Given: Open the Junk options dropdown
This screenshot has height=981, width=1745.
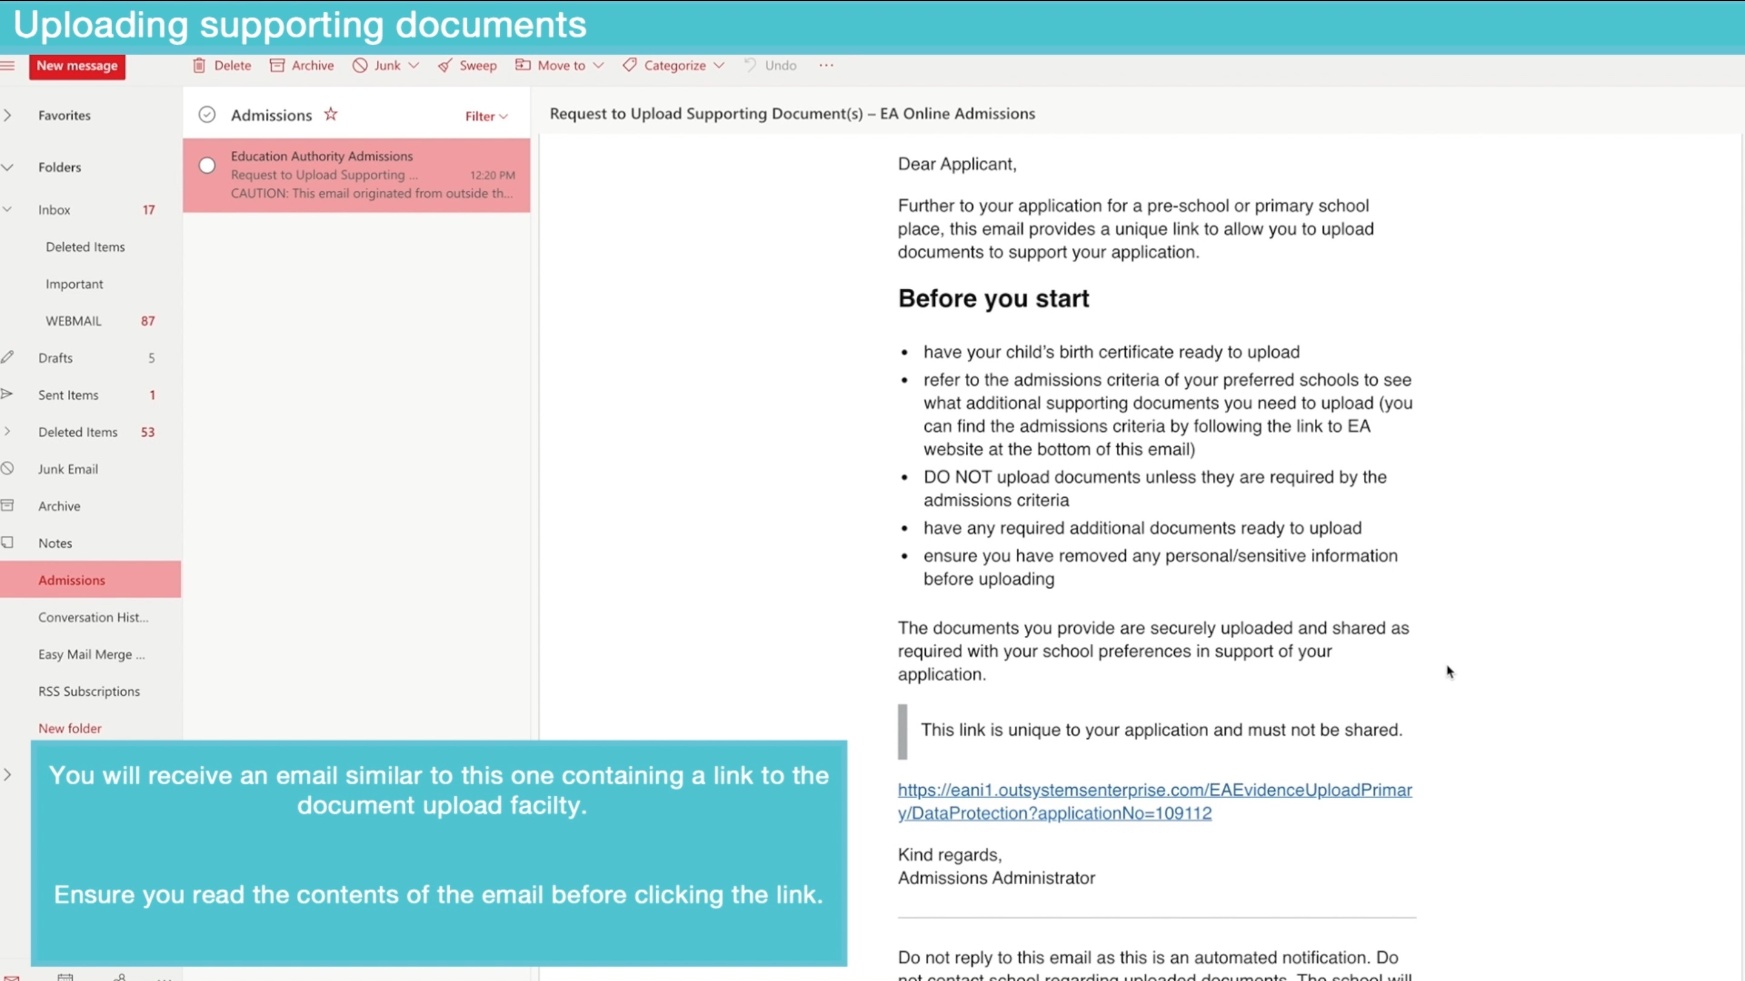Looking at the screenshot, I should pos(414,65).
